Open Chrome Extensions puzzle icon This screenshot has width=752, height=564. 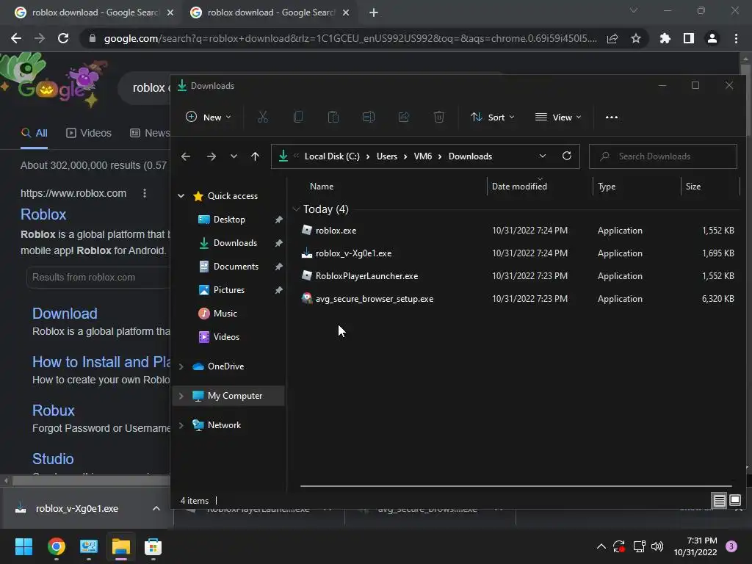[665, 38]
